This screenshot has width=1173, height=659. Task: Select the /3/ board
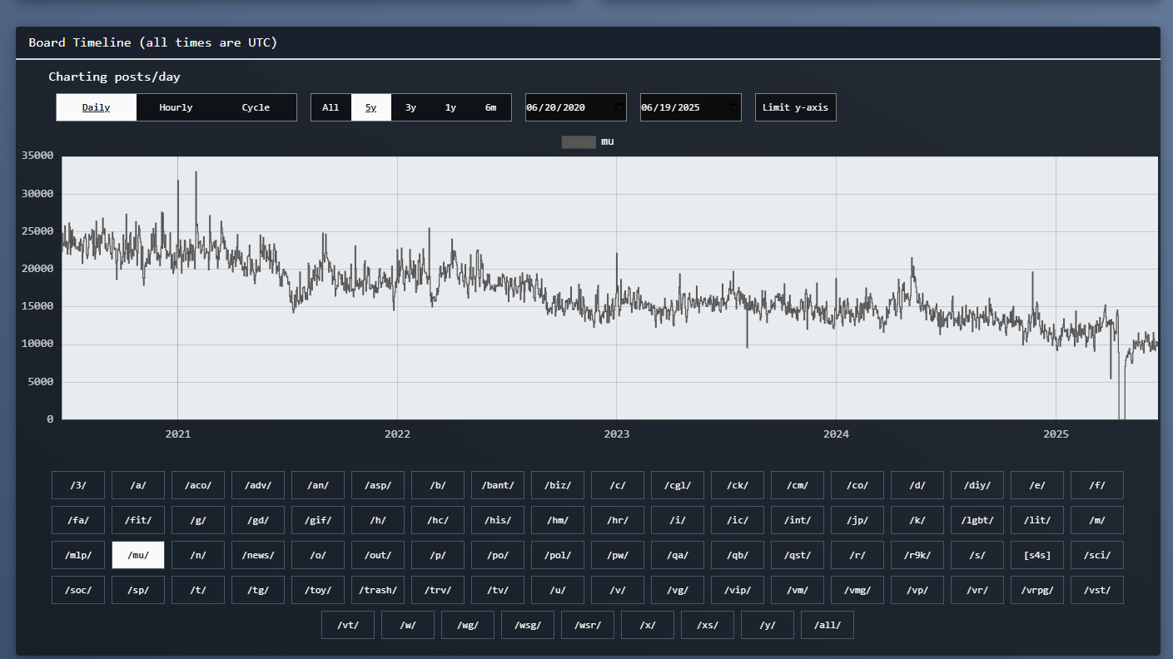click(78, 485)
